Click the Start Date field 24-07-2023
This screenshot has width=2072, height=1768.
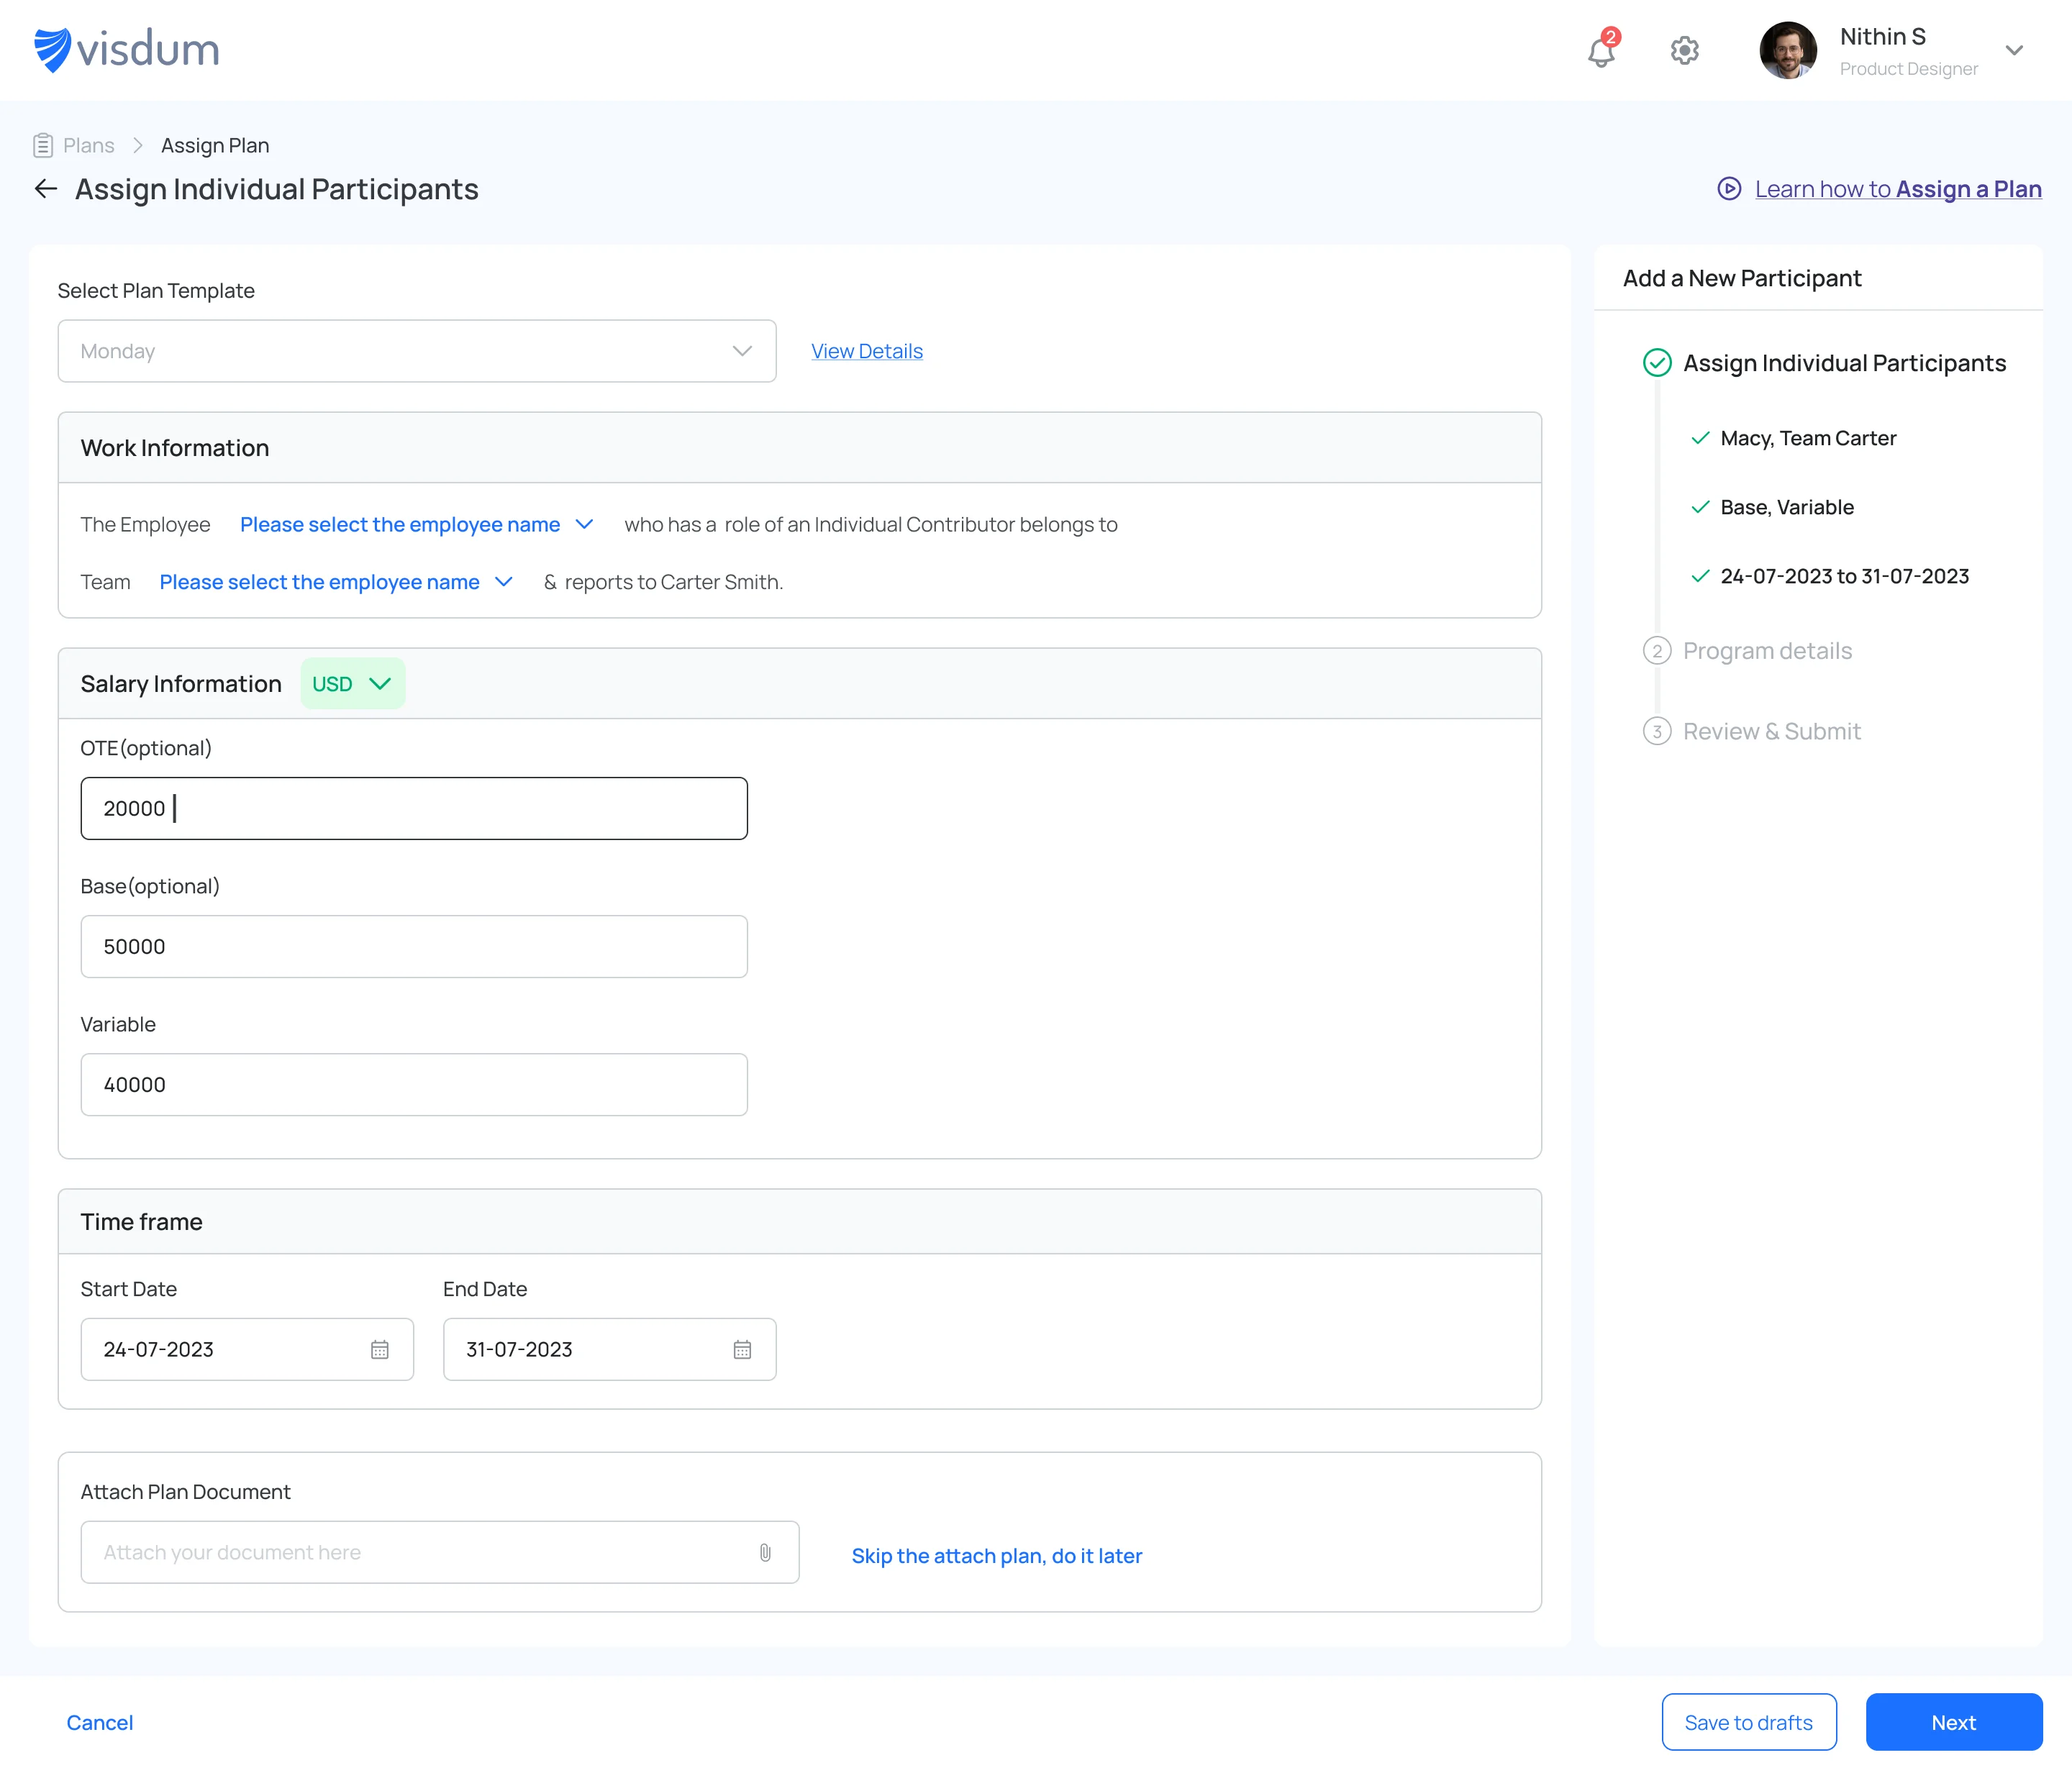coord(247,1349)
